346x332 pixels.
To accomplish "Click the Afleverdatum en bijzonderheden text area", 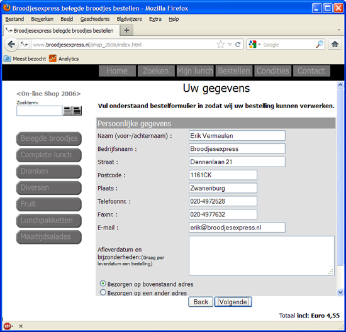I will coord(262,256).
